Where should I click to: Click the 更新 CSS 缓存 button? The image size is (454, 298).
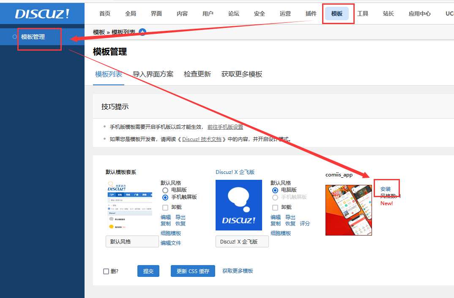pyautogui.click(x=193, y=271)
